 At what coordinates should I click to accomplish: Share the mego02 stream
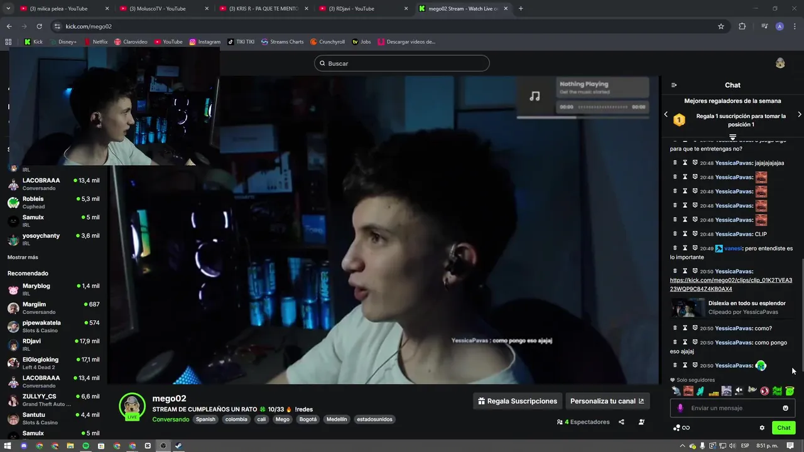[x=621, y=422]
